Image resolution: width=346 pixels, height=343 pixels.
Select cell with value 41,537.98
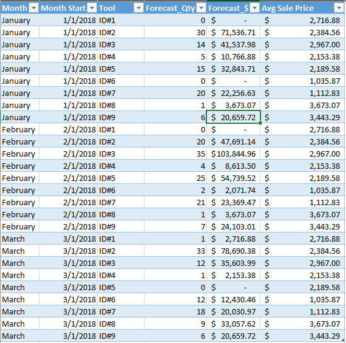coord(233,44)
